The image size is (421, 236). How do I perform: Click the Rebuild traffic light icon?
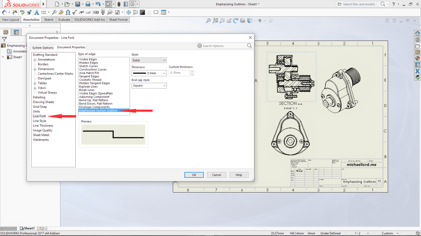[119, 4]
